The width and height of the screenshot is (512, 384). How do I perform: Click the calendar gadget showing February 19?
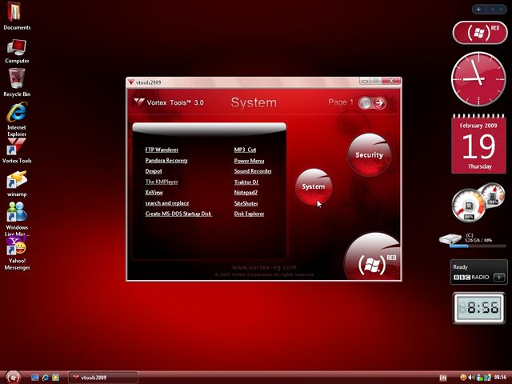coord(478,144)
